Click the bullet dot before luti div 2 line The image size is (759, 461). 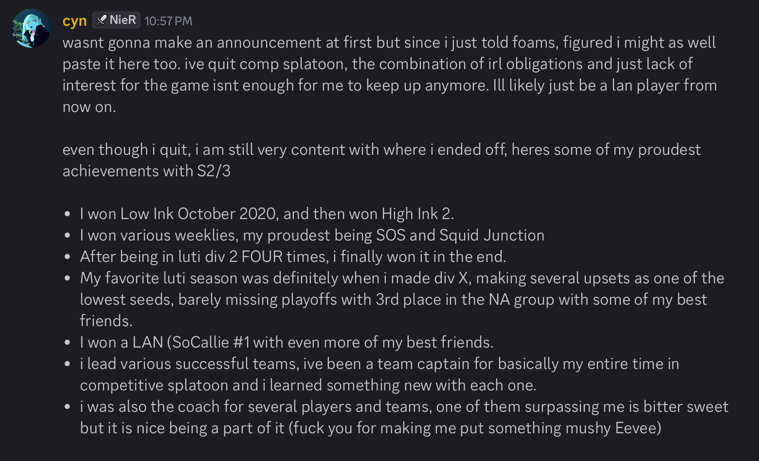(68, 257)
